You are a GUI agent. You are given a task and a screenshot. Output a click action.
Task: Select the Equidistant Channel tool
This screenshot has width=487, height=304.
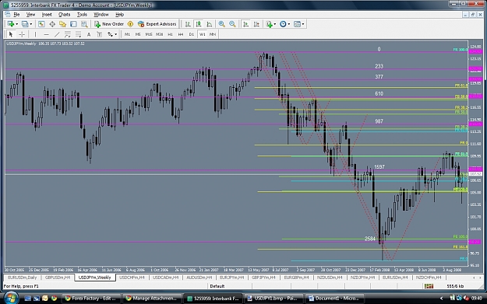coord(67,34)
